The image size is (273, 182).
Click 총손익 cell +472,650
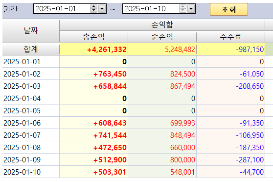click(93, 148)
